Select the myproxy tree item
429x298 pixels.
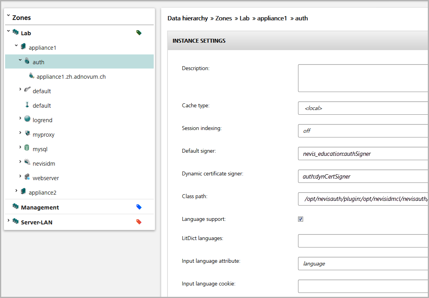tap(44, 135)
